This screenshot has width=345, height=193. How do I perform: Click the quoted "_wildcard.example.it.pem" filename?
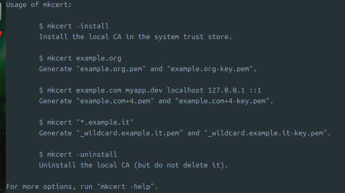[130, 133]
